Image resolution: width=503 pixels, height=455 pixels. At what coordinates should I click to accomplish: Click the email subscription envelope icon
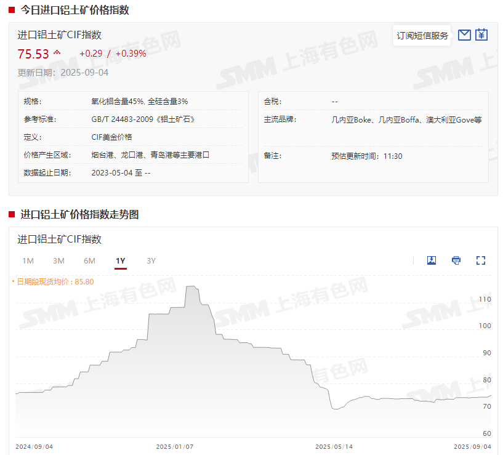coord(464,35)
